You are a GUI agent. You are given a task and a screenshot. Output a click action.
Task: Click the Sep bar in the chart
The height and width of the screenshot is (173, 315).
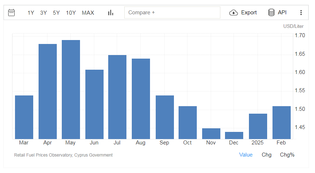pyautogui.click(x=165, y=117)
